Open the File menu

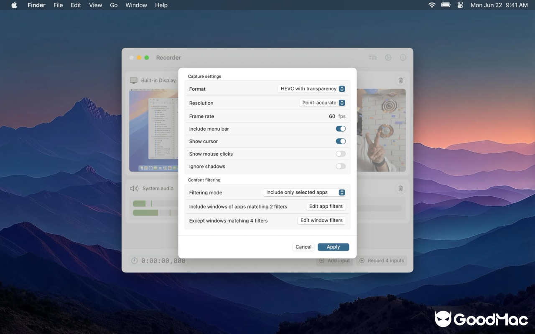[x=58, y=5]
